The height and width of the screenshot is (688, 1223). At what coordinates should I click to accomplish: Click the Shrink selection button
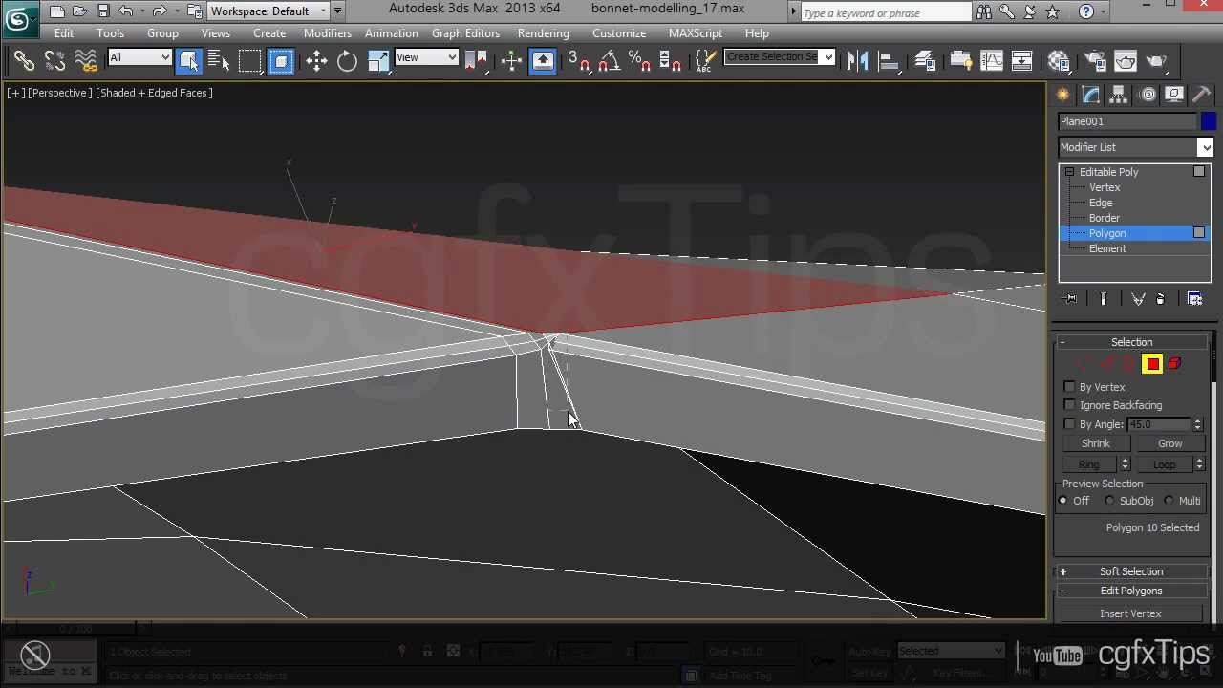click(x=1096, y=443)
